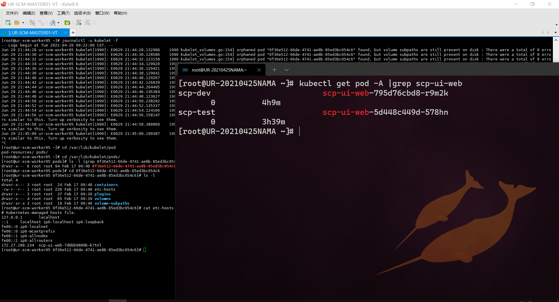Click the "ip6-mcastprefix" entry

click(37, 231)
